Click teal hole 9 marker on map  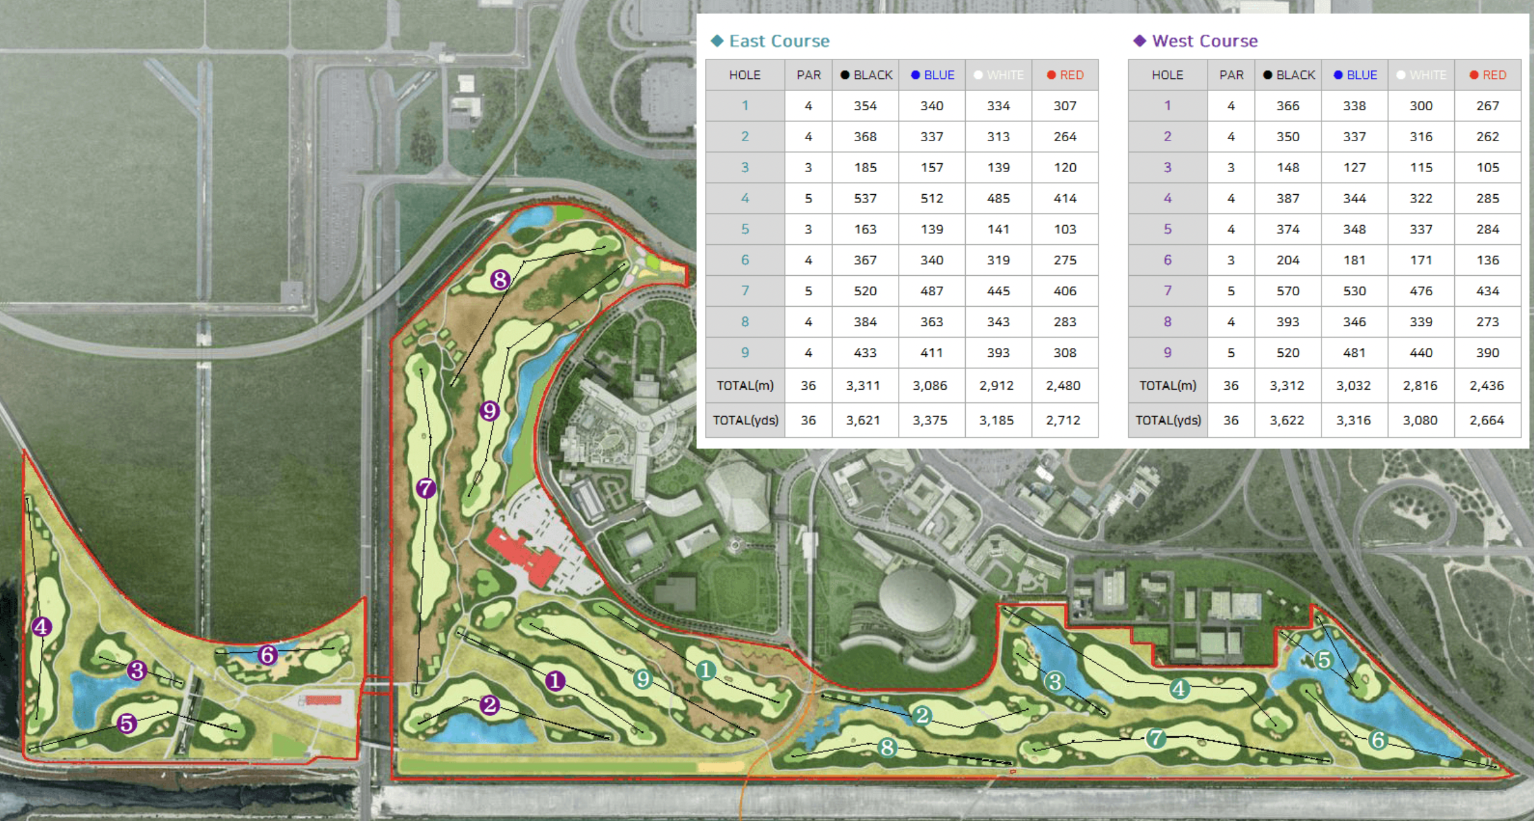pos(643,679)
